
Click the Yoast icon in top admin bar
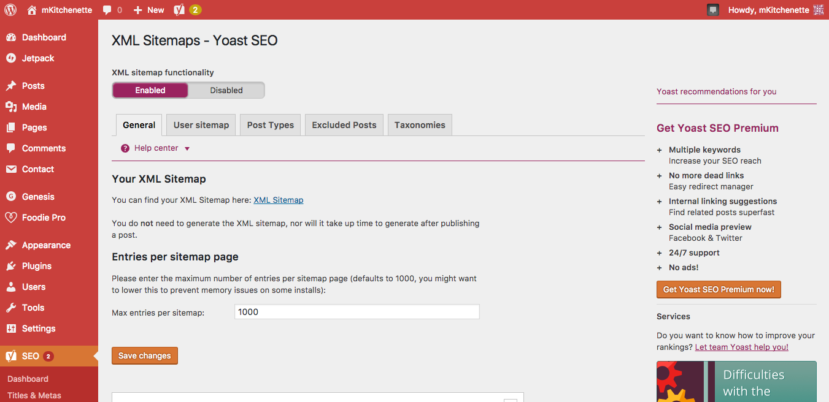click(179, 10)
